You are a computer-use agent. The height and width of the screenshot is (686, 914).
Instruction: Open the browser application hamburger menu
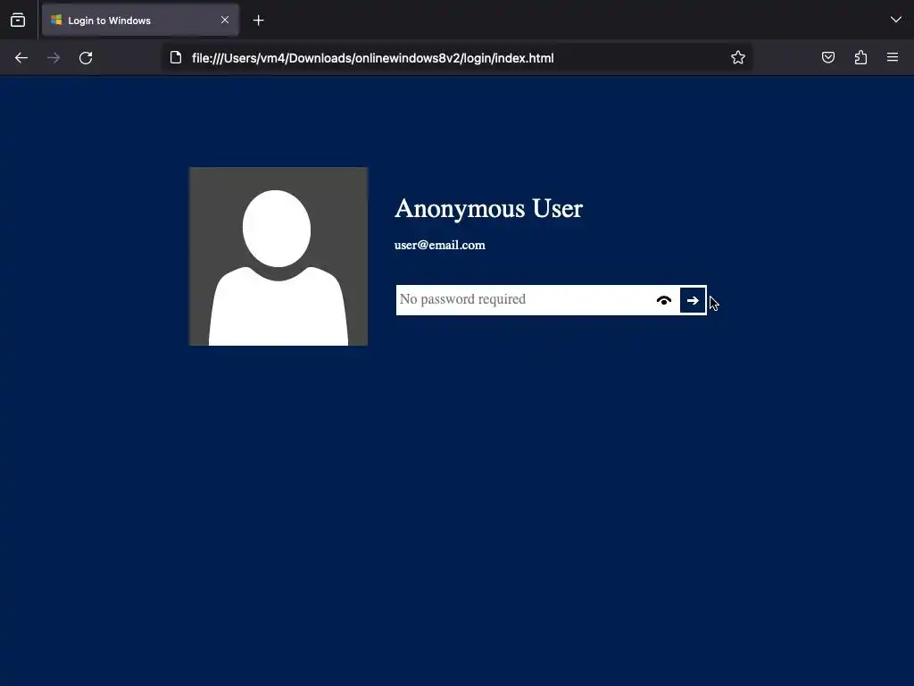click(x=893, y=57)
